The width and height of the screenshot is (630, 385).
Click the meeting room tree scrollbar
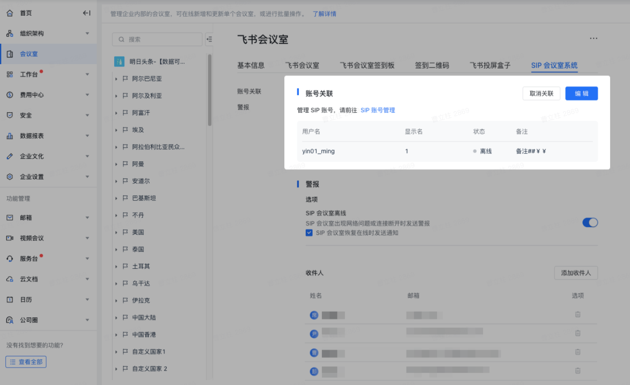[210, 90]
